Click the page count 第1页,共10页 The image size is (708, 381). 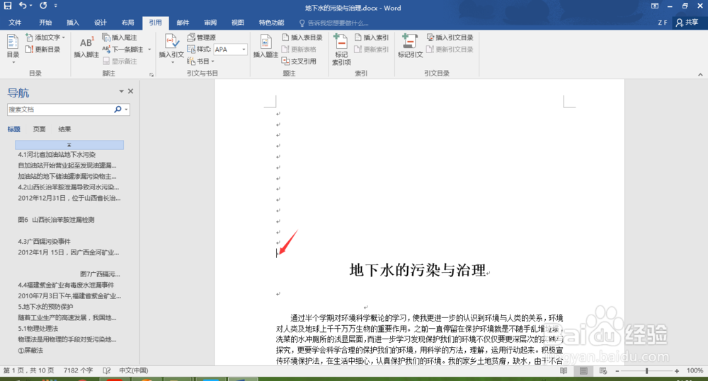click(x=28, y=370)
